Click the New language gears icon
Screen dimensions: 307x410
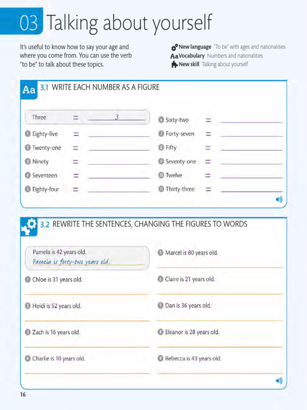(175, 47)
